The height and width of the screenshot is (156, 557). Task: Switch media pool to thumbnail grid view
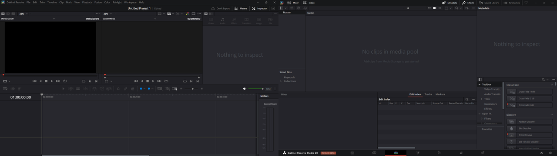(x=434, y=8)
